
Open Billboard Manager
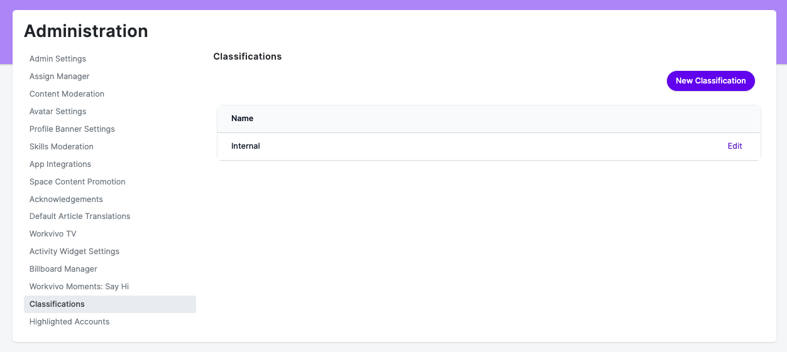[63, 269]
